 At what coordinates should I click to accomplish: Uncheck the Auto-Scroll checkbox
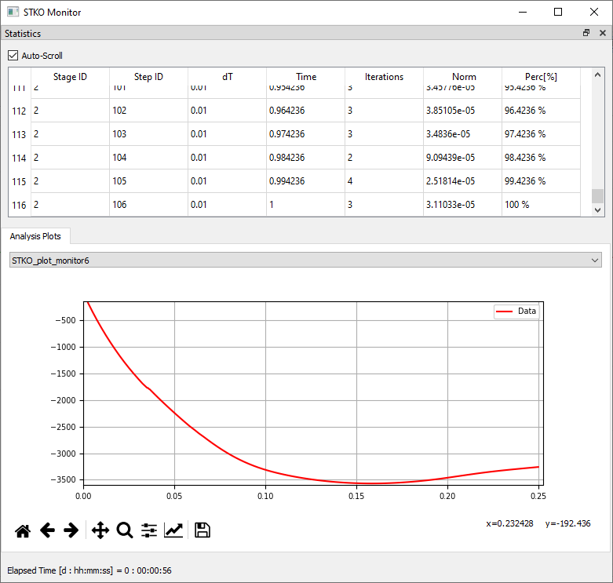[13, 56]
